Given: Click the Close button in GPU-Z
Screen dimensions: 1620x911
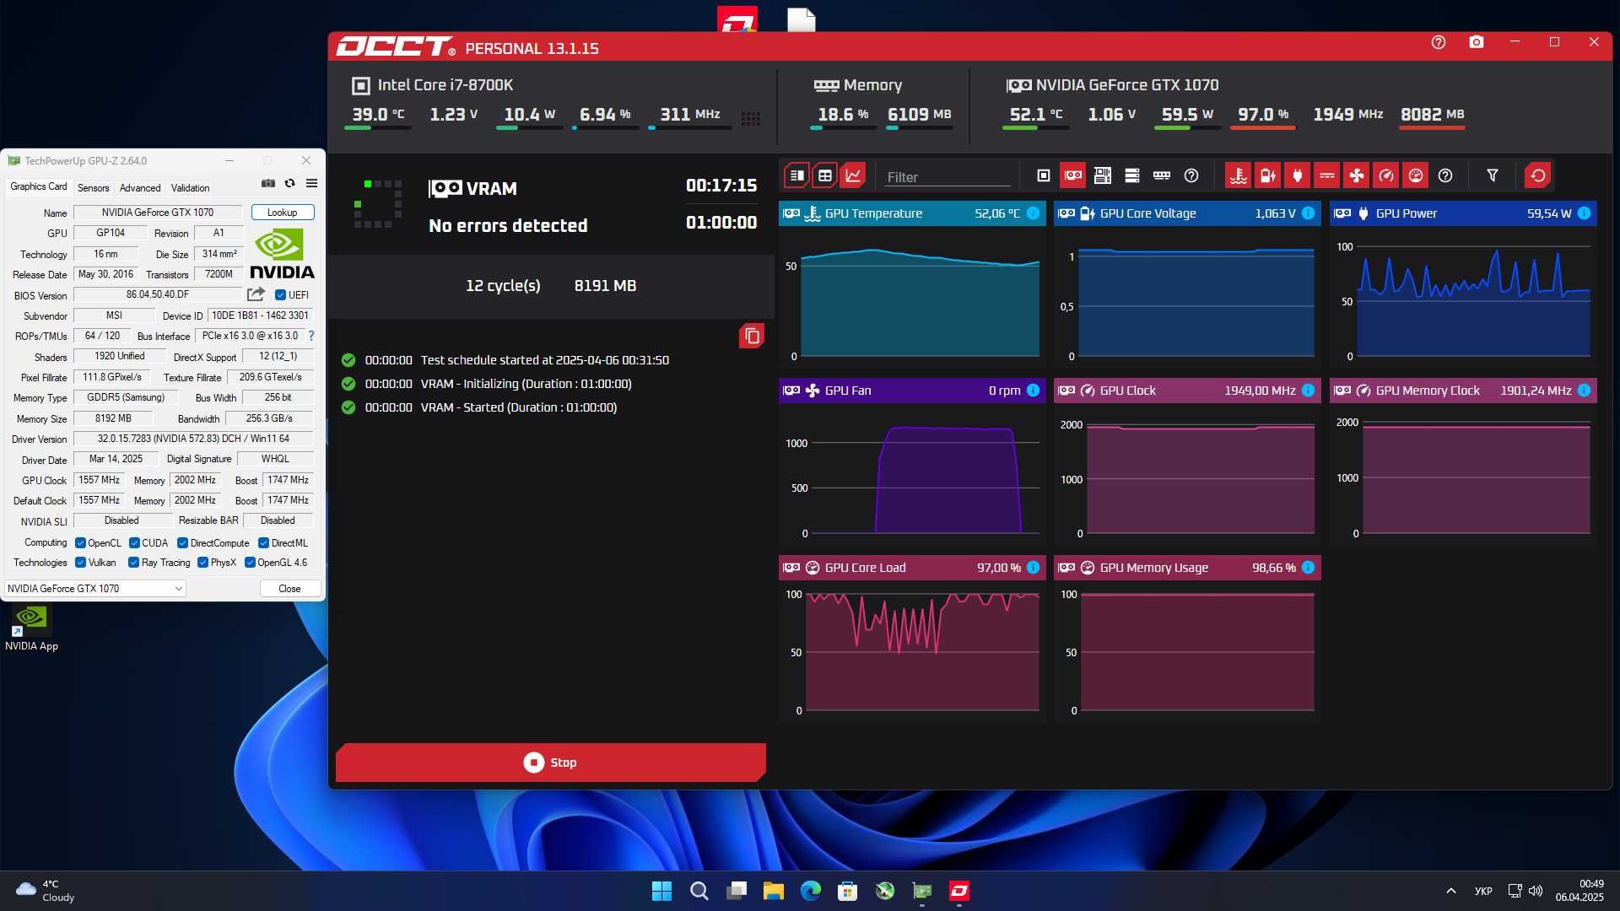Looking at the screenshot, I should [289, 589].
